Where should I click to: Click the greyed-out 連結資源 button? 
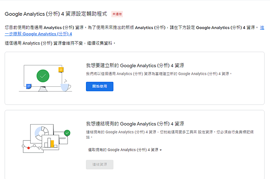point(100,165)
